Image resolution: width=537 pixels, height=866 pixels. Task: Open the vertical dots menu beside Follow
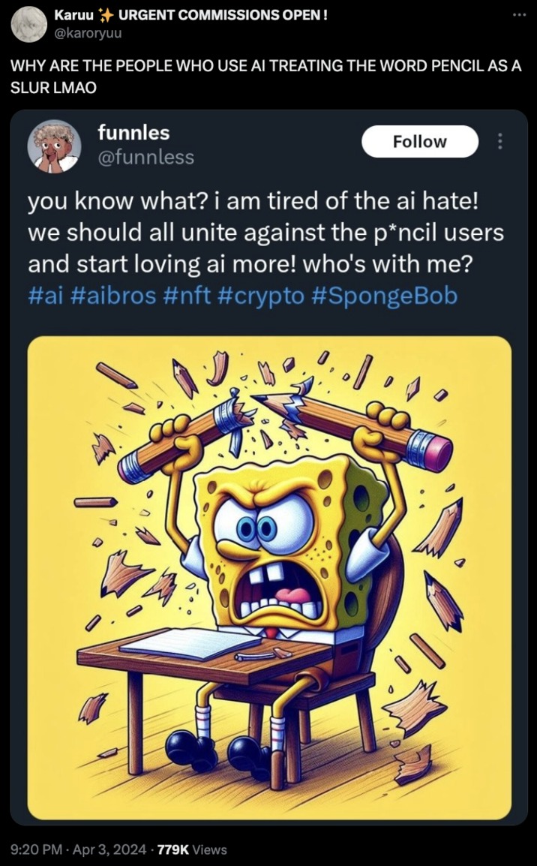click(502, 142)
